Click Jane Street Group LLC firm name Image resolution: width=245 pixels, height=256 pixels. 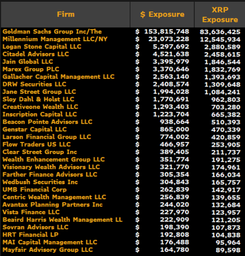click(39, 92)
